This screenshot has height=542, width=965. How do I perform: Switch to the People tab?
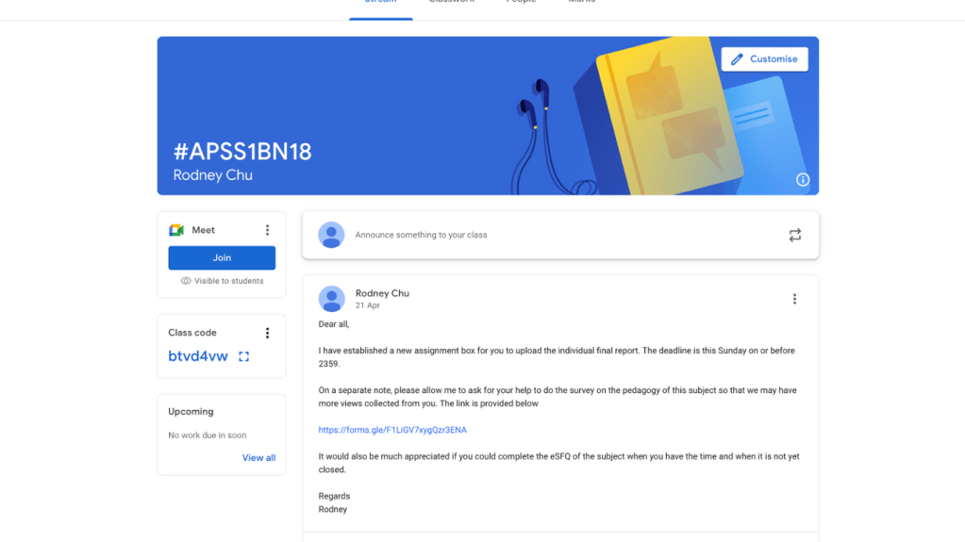click(521, 3)
